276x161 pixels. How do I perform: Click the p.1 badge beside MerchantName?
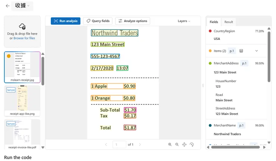(x=241, y=126)
